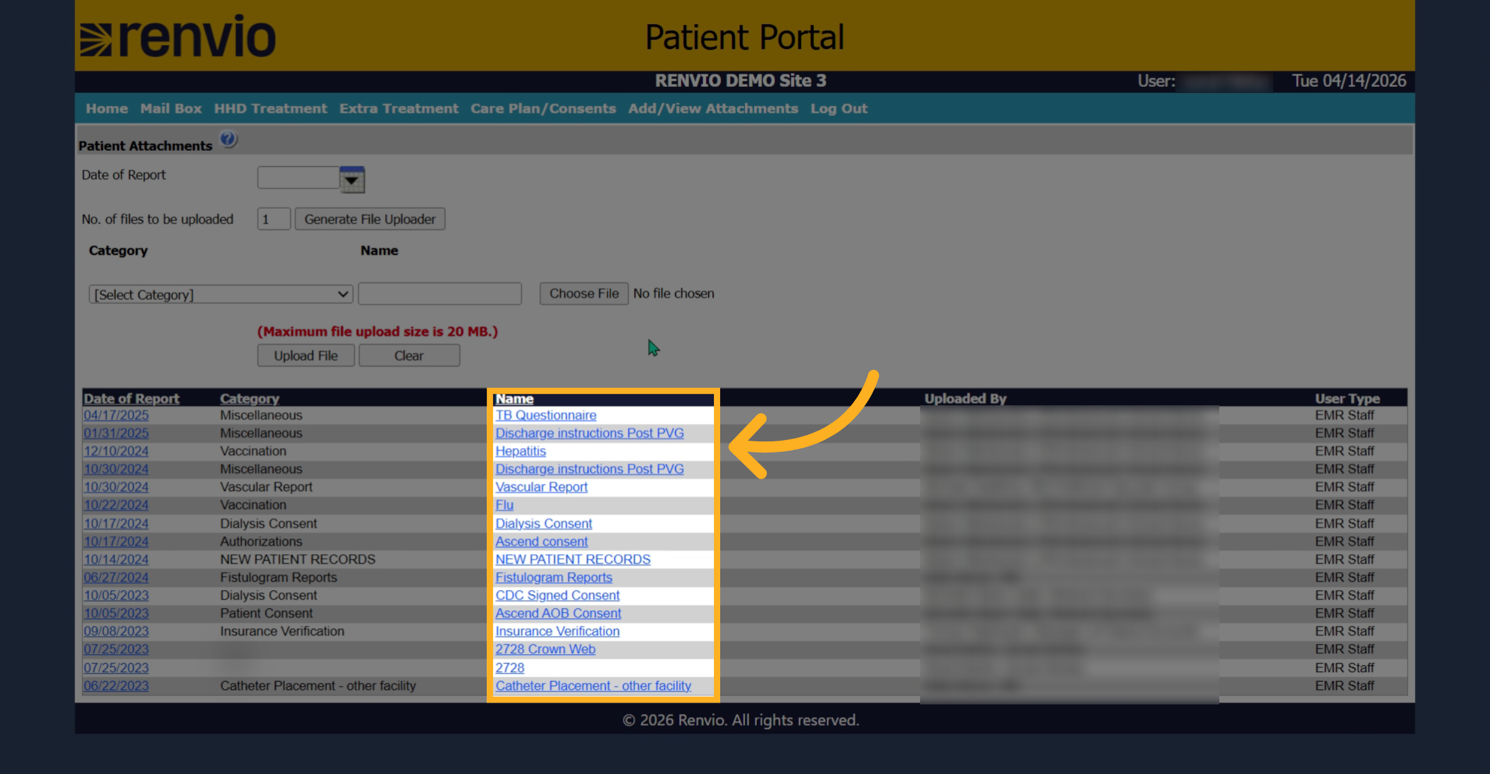Image resolution: width=1490 pixels, height=774 pixels.
Task: Open Ascend consent attachment link
Action: (x=541, y=542)
